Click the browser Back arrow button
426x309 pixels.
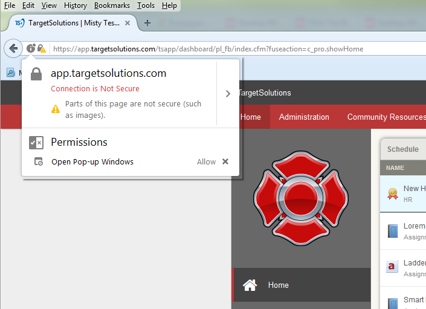coord(13,48)
